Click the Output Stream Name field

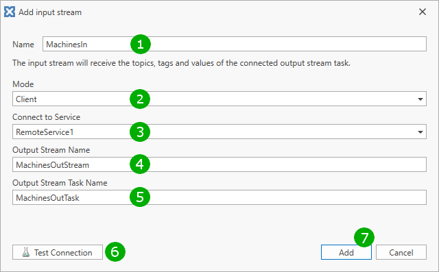(x=219, y=164)
